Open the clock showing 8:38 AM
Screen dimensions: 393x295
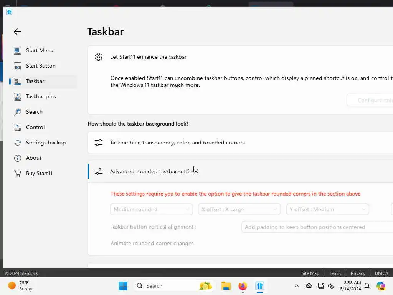pos(350,286)
